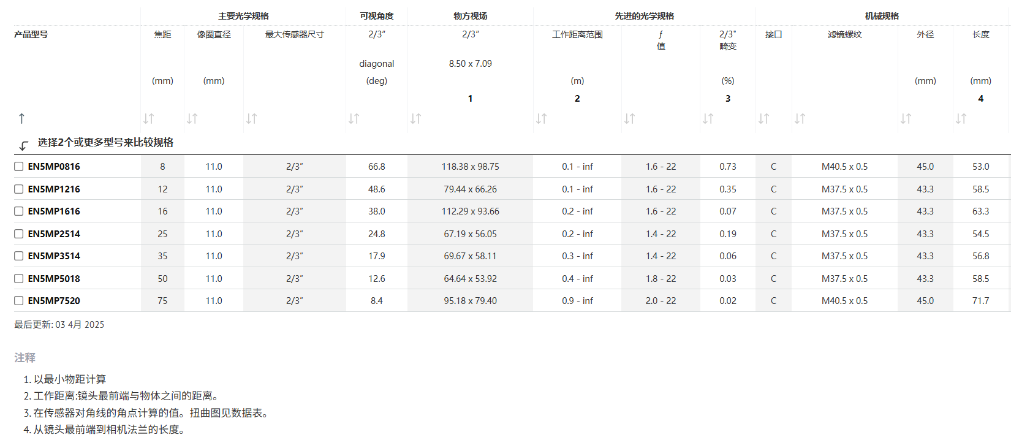
Task: Open the EN5MP5018 product link
Action: point(54,279)
